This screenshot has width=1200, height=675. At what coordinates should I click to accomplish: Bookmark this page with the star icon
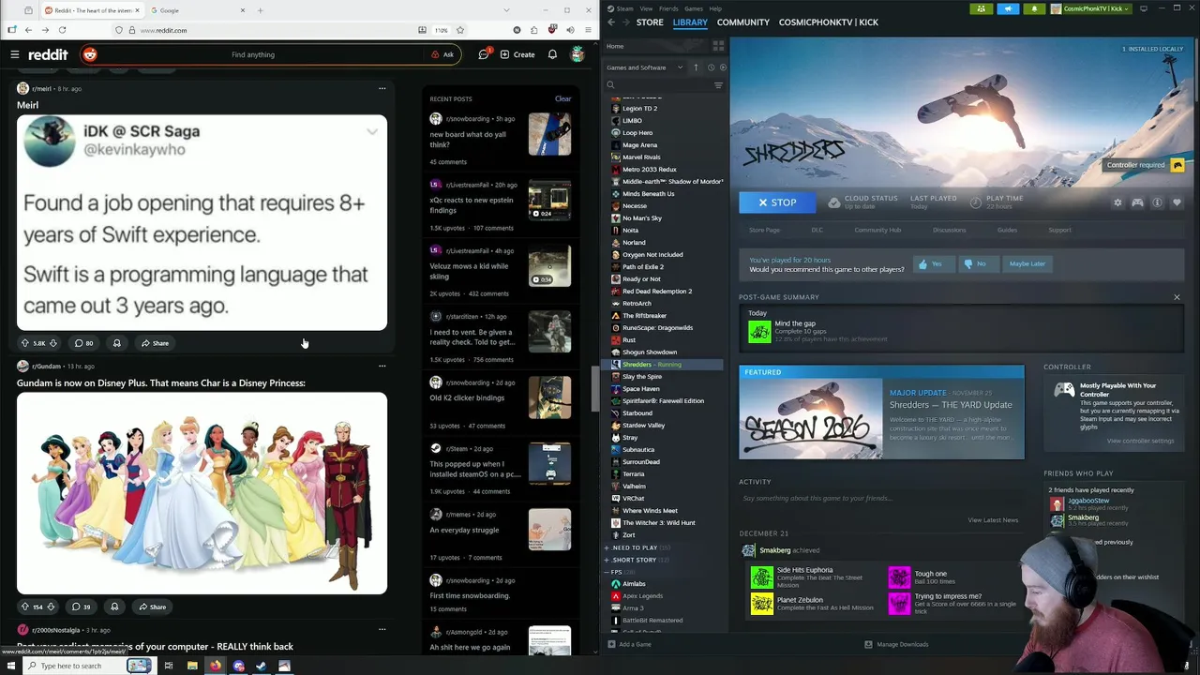click(x=460, y=30)
